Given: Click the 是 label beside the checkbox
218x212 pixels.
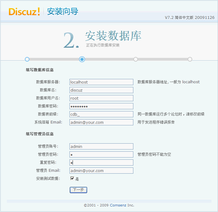Looking at the screenshot, I should pos(77,179).
